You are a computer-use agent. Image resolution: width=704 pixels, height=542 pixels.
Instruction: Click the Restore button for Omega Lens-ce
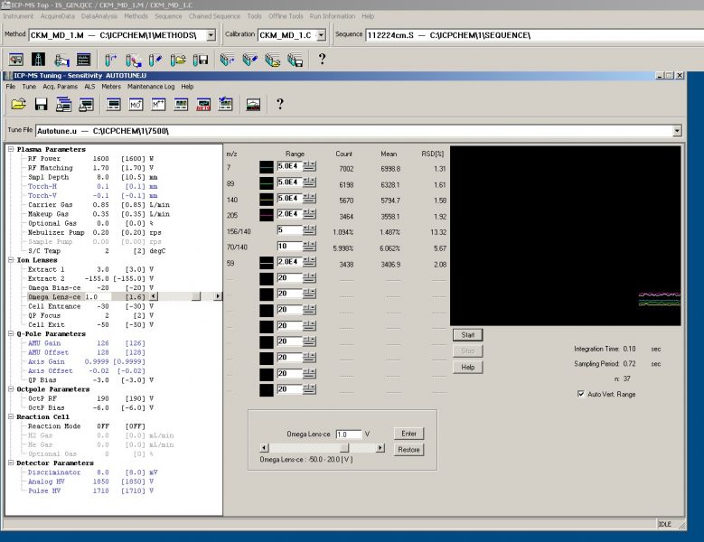tap(408, 450)
